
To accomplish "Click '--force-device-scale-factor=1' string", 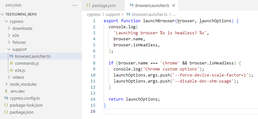I will [x=210, y=75].
